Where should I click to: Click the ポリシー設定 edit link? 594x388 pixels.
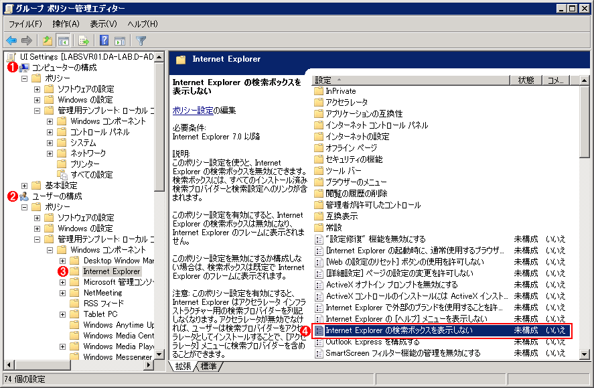(x=193, y=111)
